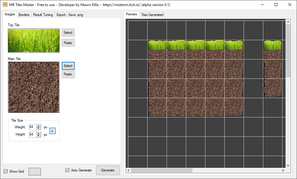
Task: Click Select button for the Top Tile
Action: 68,33
